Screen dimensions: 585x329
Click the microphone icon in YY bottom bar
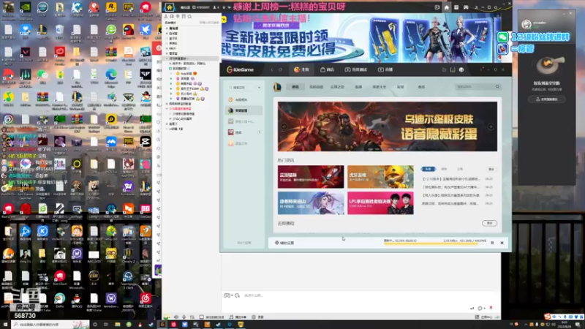point(184,317)
